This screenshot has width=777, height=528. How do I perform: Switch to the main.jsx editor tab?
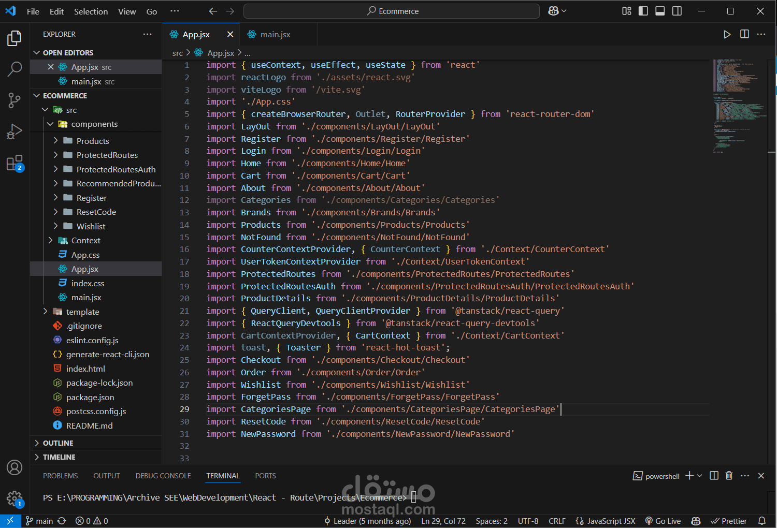click(x=275, y=34)
